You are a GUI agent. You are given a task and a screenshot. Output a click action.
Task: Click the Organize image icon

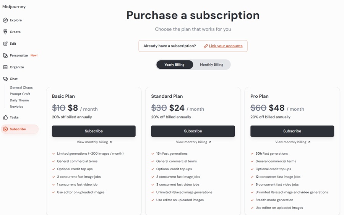pos(5,67)
